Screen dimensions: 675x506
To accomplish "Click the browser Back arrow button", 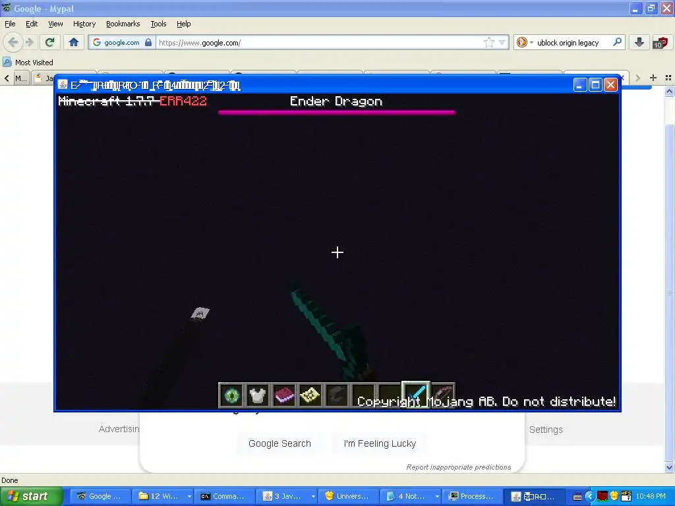I will 13,42.
